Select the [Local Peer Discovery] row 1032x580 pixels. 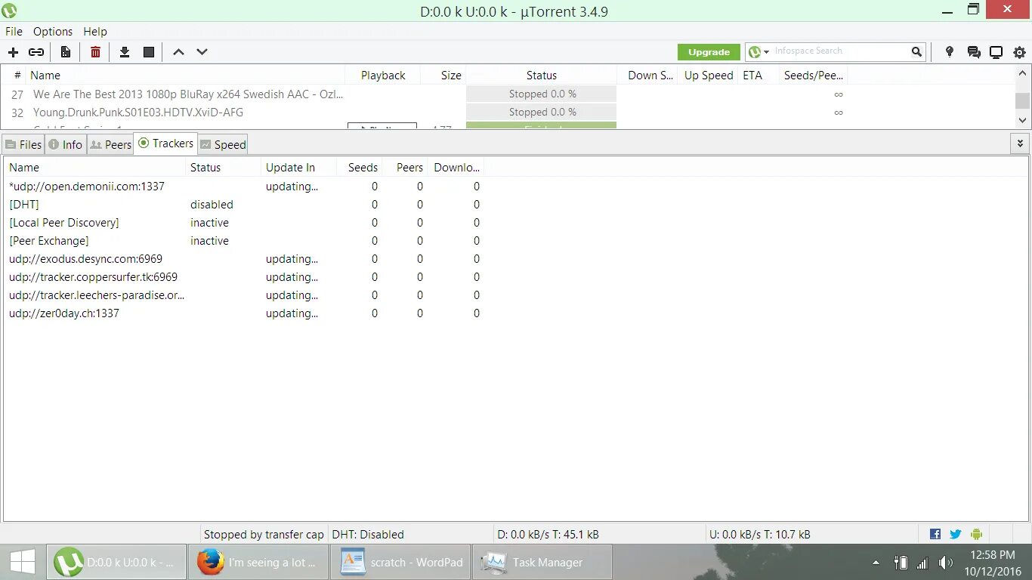pyautogui.click(x=244, y=223)
